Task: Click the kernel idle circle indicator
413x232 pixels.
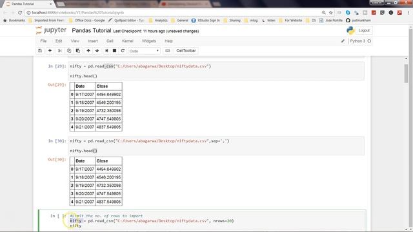Action: (369, 41)
